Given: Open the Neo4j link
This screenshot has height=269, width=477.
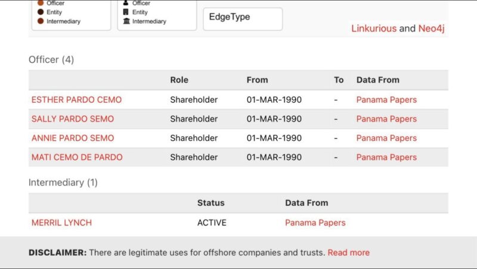Looking at the screenshot, I should point(431,28).
